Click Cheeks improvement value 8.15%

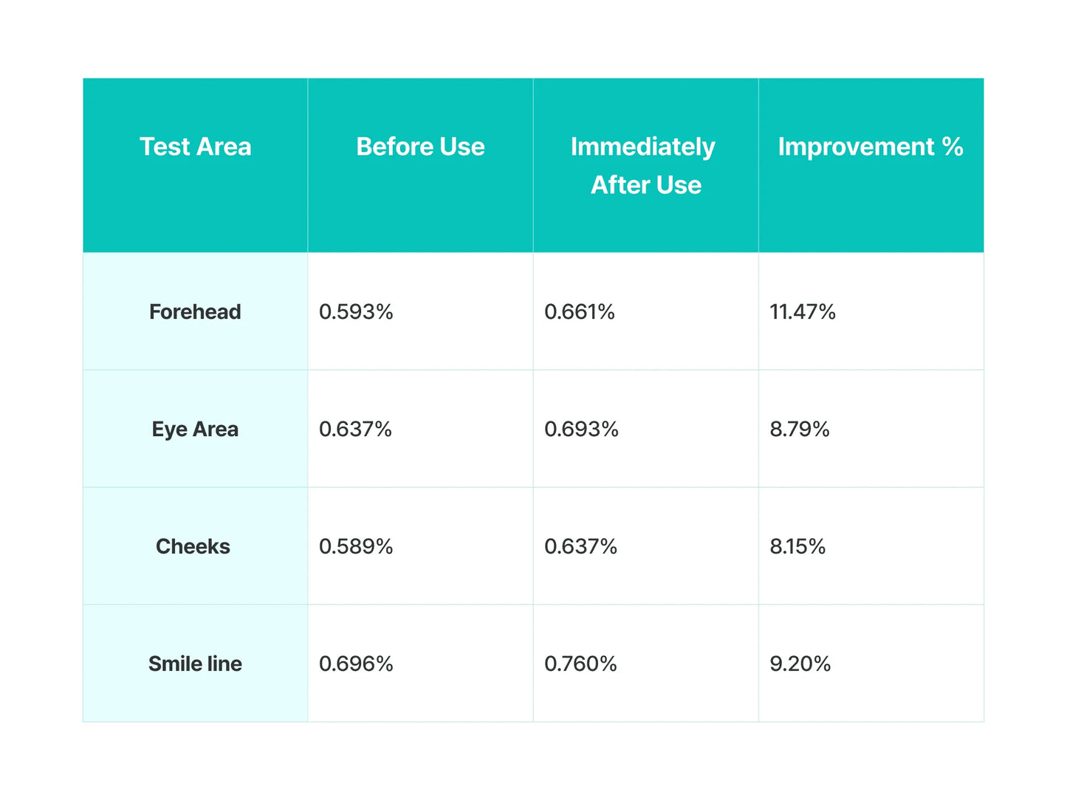797,547
